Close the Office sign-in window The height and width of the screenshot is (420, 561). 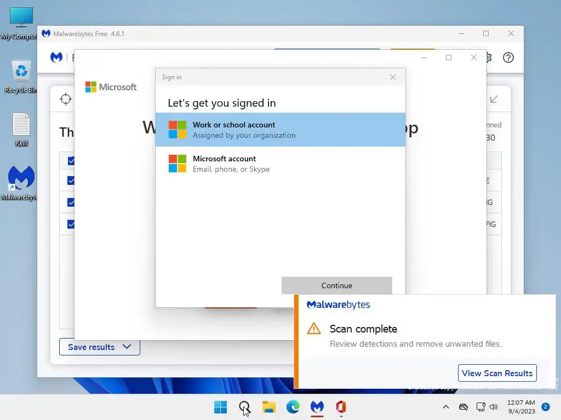(474, 57)
